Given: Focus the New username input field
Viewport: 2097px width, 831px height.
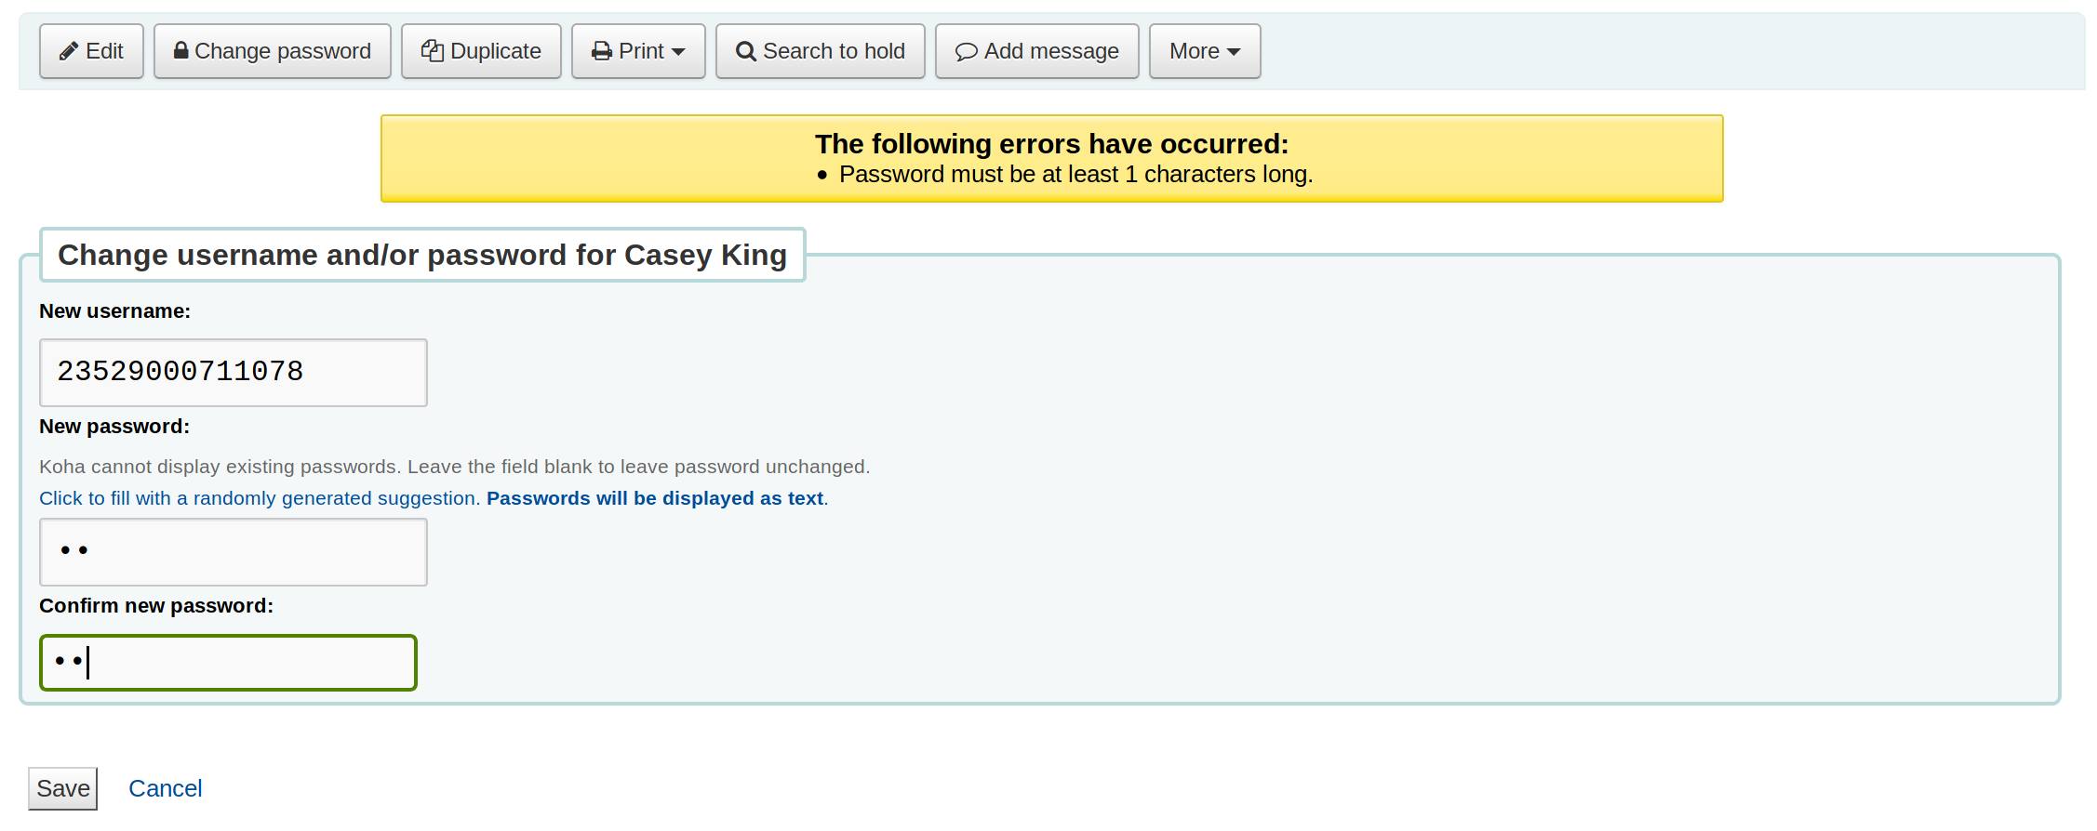Looking at the screenshot, I should (x=233, y=372).
